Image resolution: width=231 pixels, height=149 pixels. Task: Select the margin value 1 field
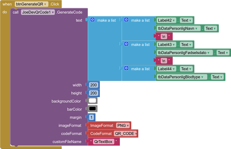[x=91, y=118]
